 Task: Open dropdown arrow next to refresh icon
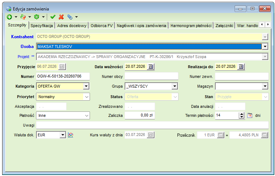[x=43, y=17]
